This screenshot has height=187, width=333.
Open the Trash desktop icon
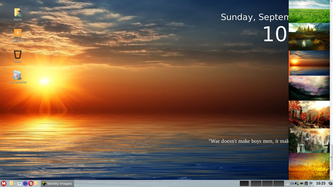17,56
